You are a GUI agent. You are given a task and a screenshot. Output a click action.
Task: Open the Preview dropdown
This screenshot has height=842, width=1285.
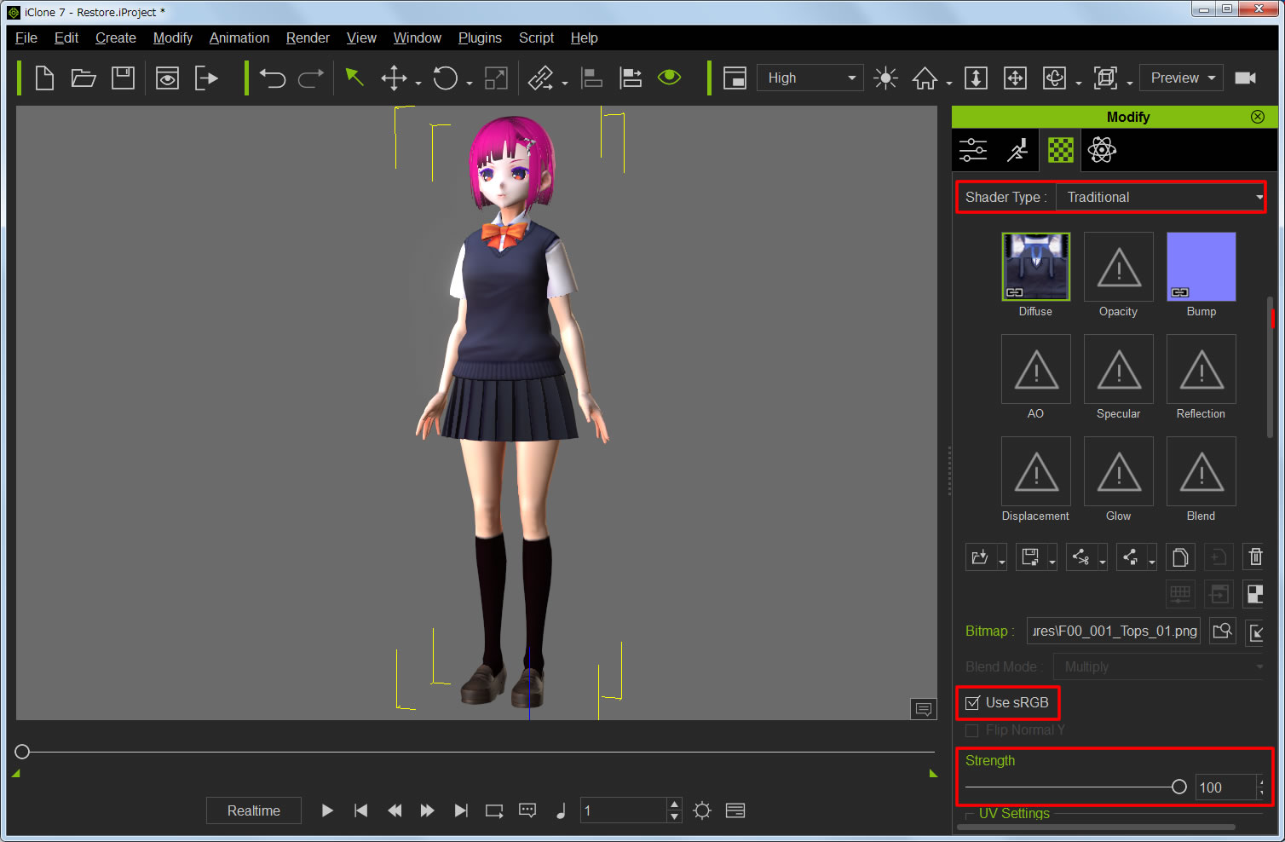tap(1182, 78)
